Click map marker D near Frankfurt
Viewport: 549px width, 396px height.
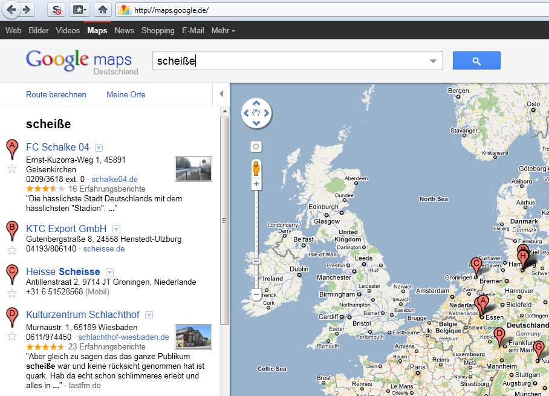(x=499, y=335)
